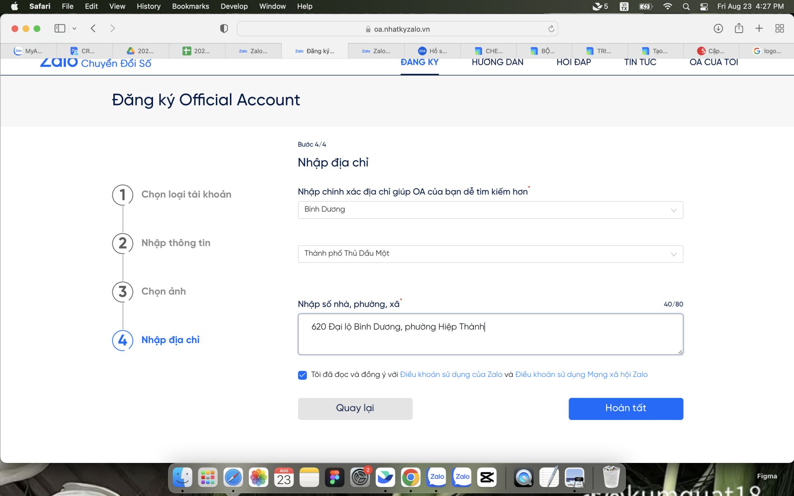
Task: Open the Bookmarks menu
Action: click(190, 6)
